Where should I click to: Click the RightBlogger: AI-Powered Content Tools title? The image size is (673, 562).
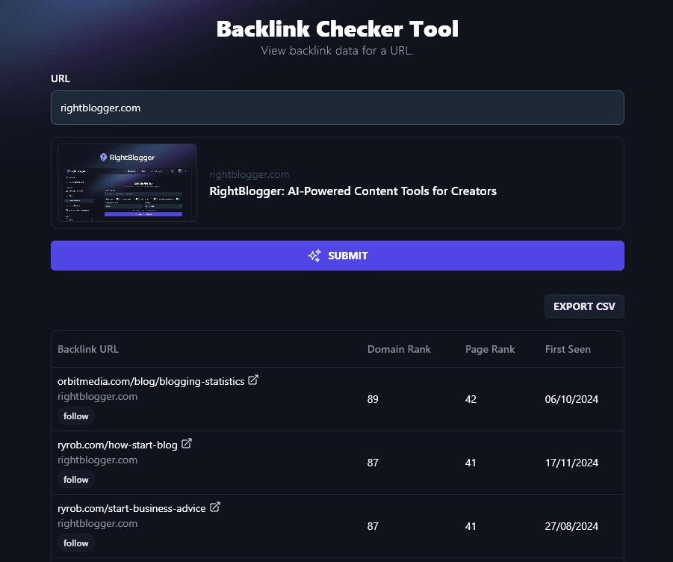tap(353, 191)
